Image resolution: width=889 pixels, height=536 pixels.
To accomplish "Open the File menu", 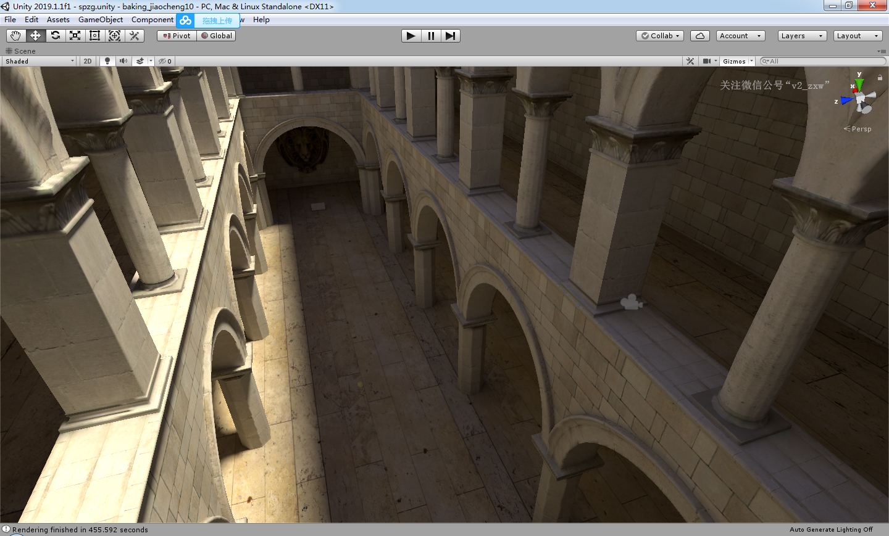I will 10,20.
